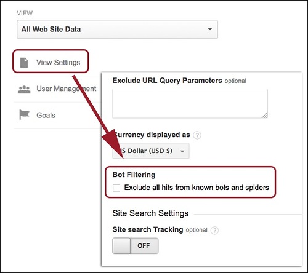This screenshot has height=273, width=308.
Task: Click the resize grip of the query parameters textarea
Action: click(x=265, y=115)
